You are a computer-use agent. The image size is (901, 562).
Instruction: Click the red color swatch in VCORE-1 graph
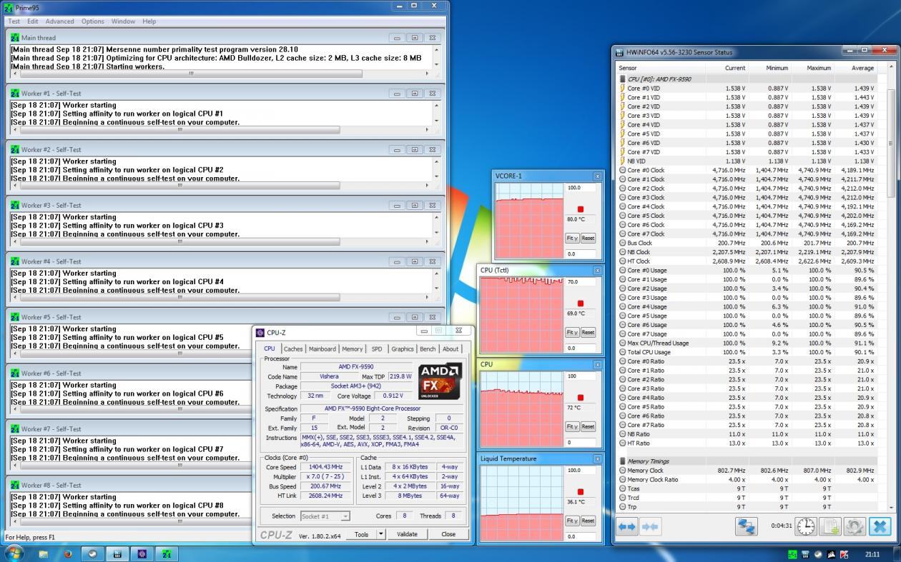tap(581, 209)
